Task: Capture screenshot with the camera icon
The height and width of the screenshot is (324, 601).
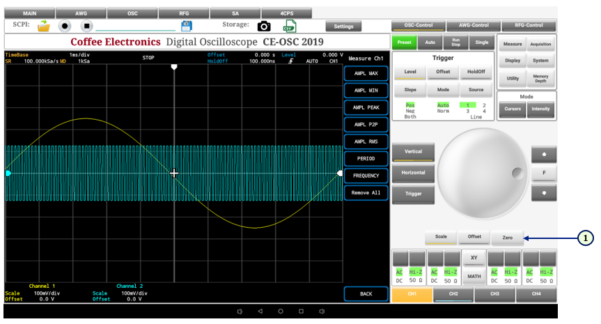Action: click(x=264, y=26)
